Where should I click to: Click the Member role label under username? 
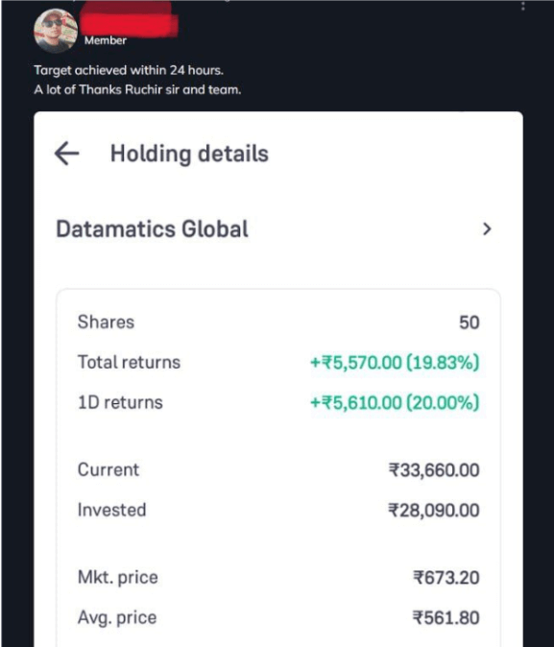(x=106, y=40)
